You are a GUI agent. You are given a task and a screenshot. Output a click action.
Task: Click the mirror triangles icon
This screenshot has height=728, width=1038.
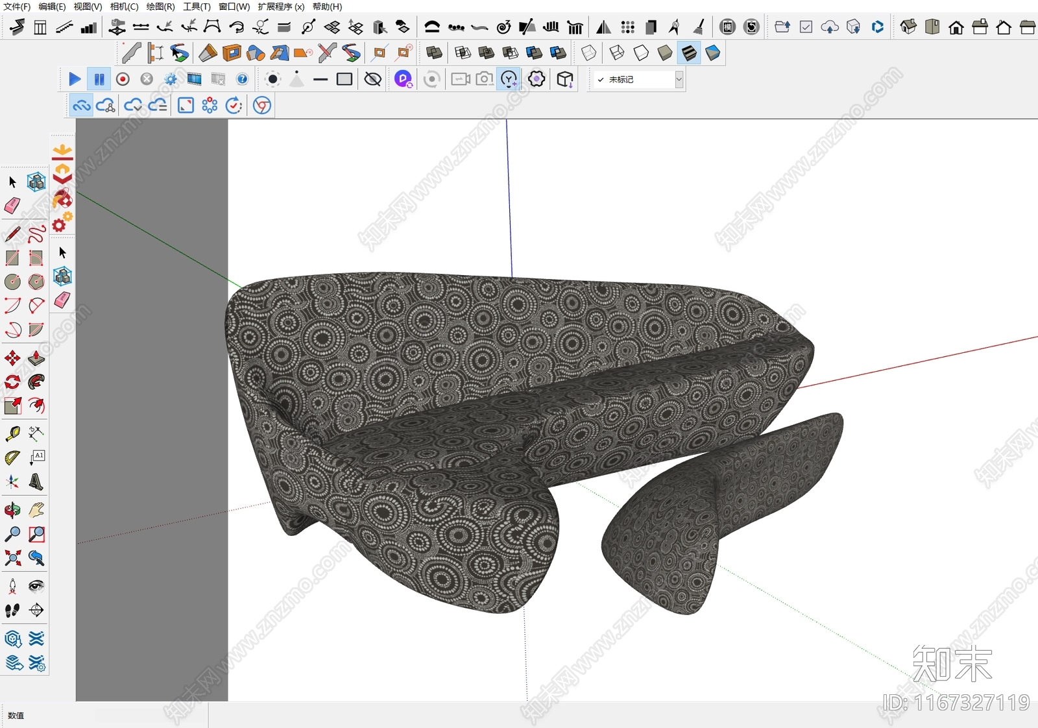pyautogui.click(x=603, y=27)
